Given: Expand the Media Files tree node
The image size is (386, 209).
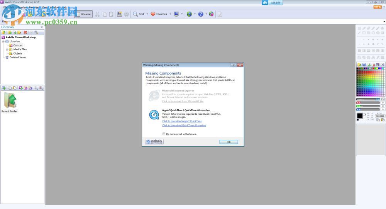Looking at the screenshot, I should pos(7,49).
